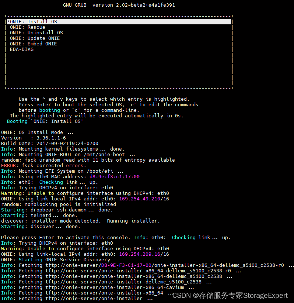Click the 'Mounting EFI System on /boot/efi' line
Image resolution: width=294 pixels, height=303 pixels.
point(62,171)
